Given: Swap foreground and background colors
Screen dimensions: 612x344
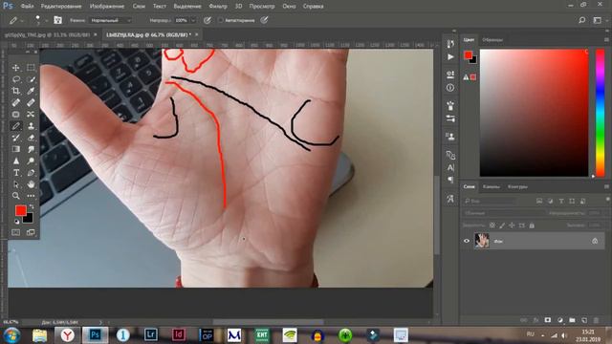Looking at the screenshot, I should [32, 206].
